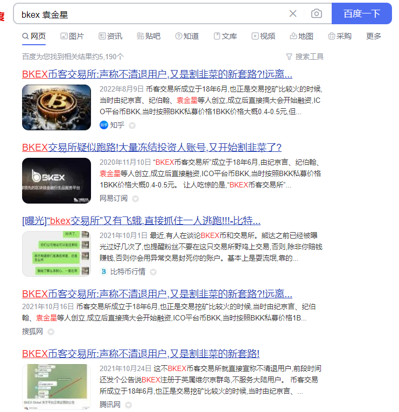Screen dimensions: 399x412
Task: Expand the dropdown arrow next to 腾讯网
Action: coord(128,405)
